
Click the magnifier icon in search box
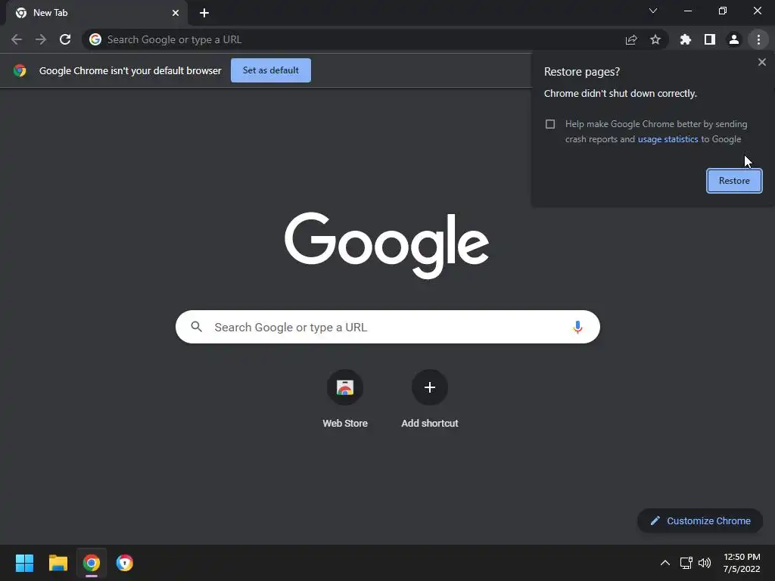(196, 327)
